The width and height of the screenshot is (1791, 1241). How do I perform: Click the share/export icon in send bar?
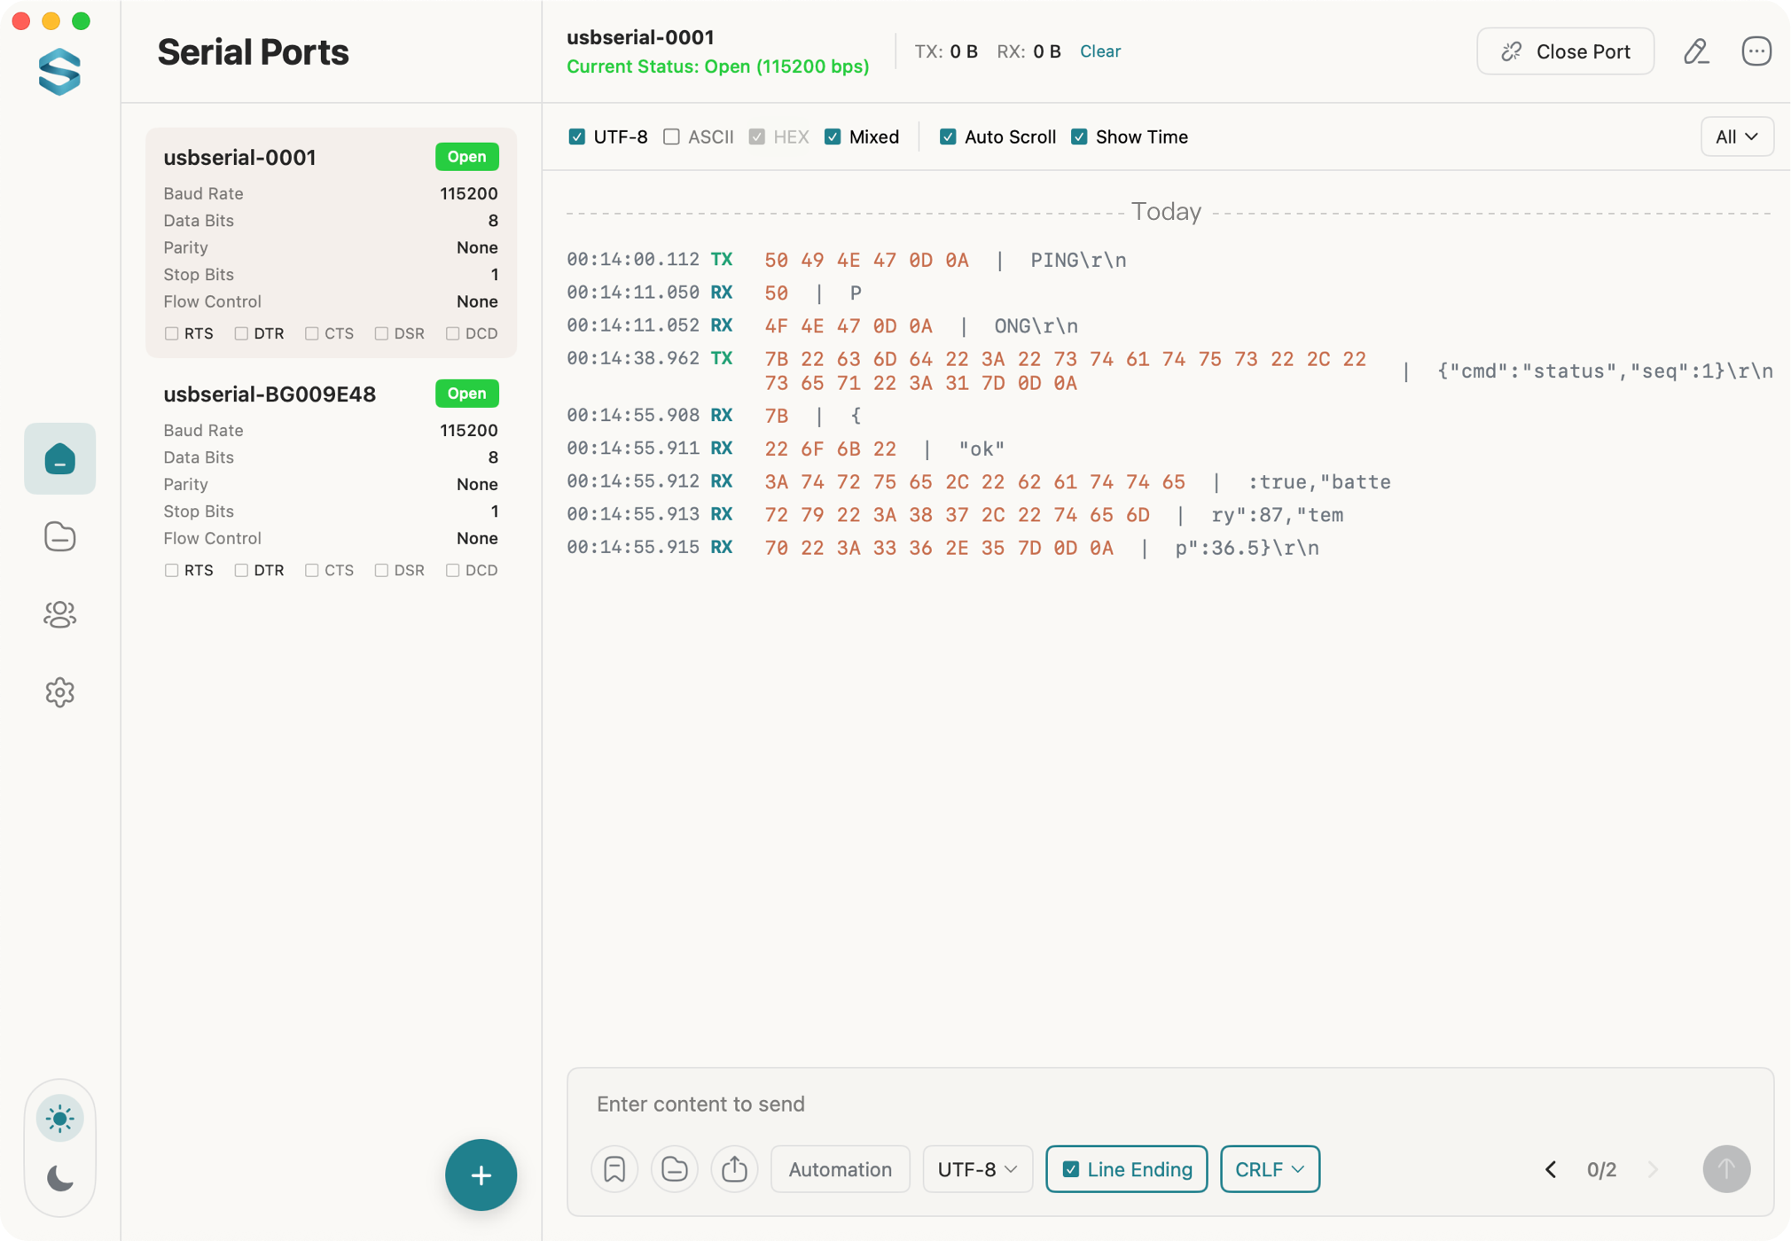point(734,1169)
